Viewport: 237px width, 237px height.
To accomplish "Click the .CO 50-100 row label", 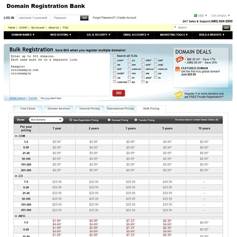I will [26, 199].
